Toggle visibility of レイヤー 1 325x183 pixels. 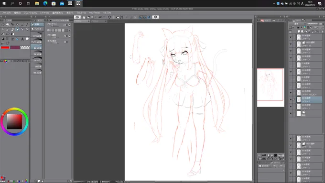tap(291, 107)
